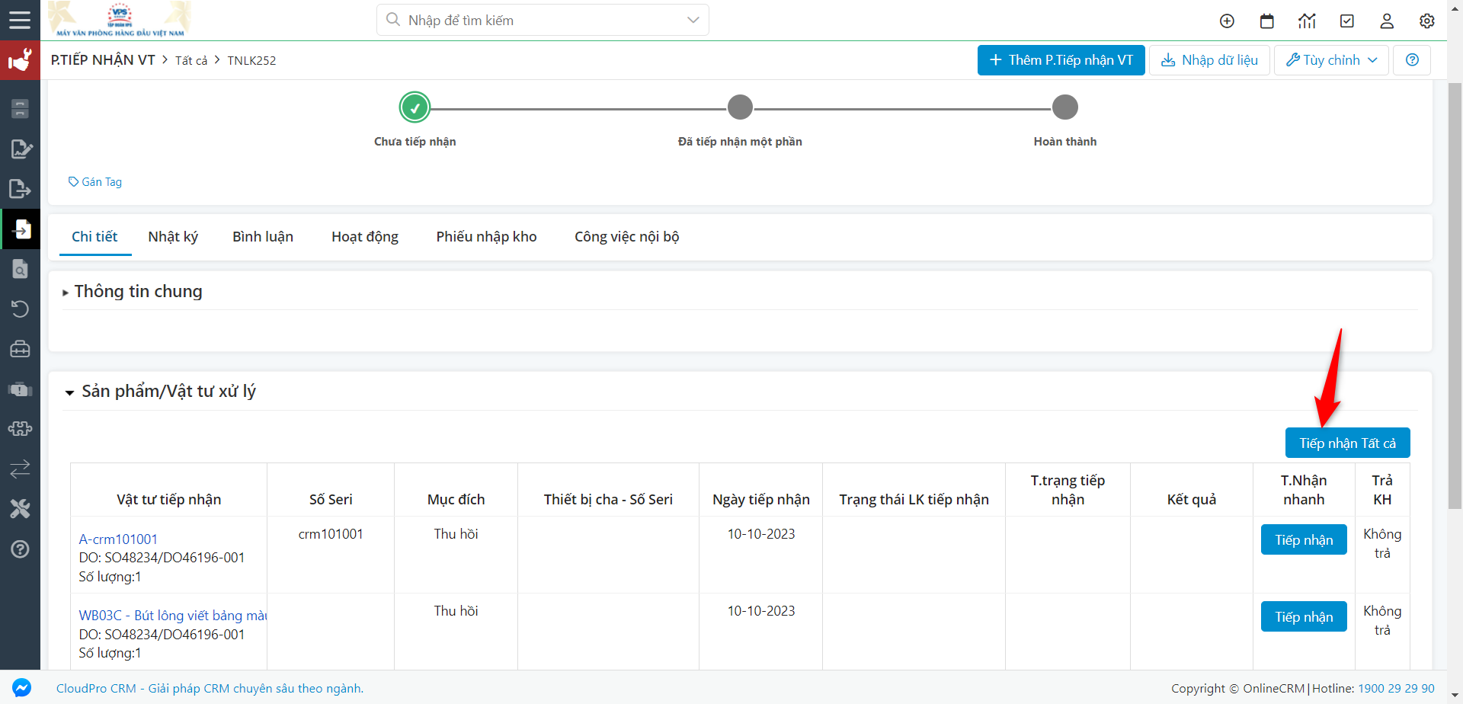Click the undo-arrow sidebar icon
The image size is (1463, 704).
[20, 309]
